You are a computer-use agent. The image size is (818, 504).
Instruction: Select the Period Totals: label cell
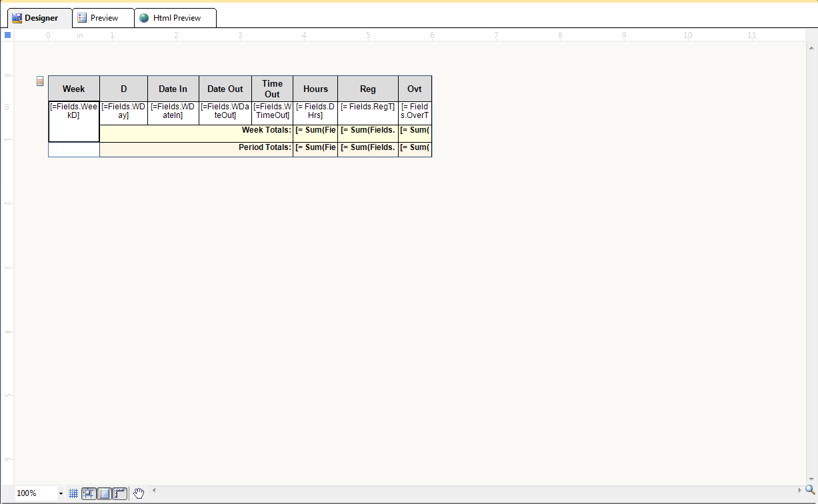[x=197, y=149]
